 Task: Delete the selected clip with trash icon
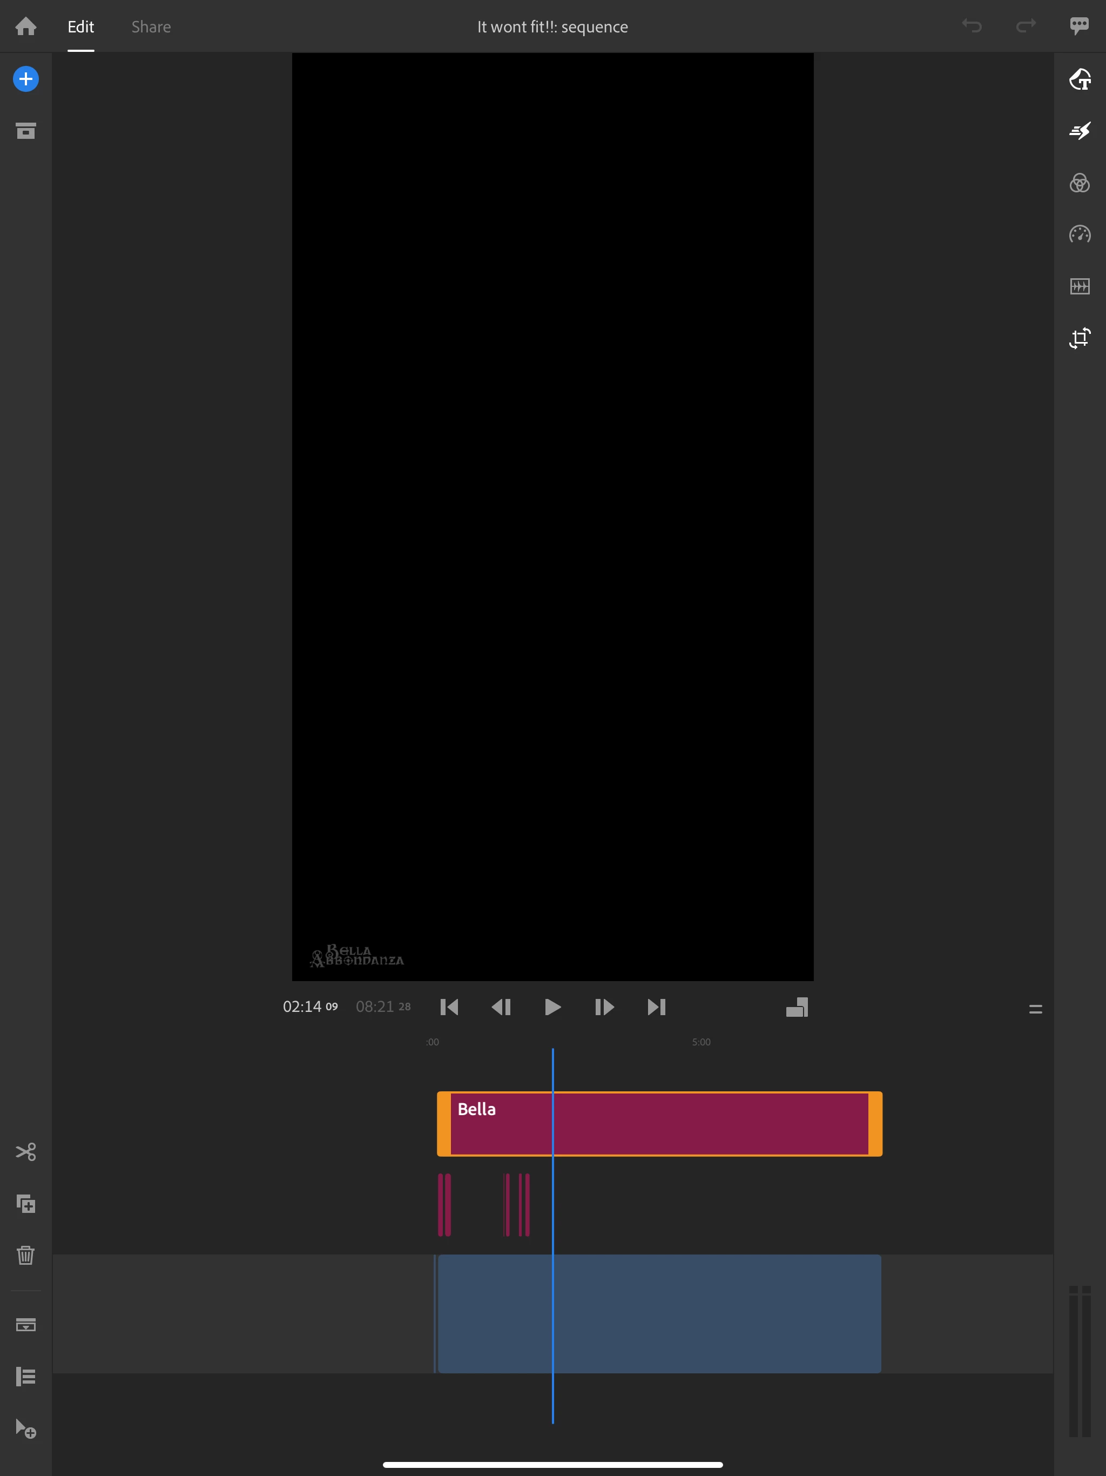click(25, 1255)
